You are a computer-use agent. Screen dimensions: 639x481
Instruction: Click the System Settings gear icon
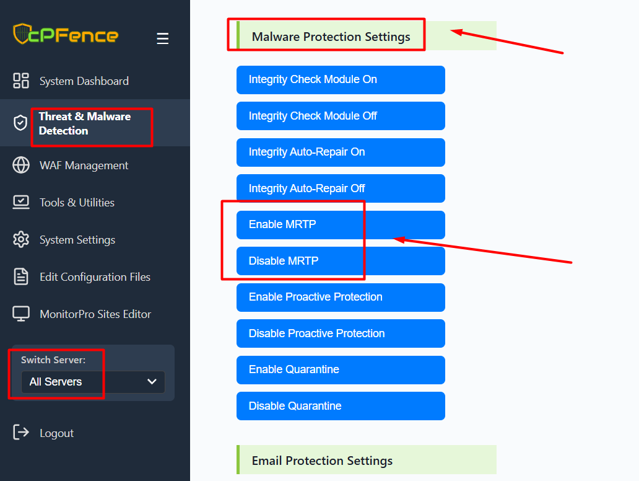tap(21, 239)
